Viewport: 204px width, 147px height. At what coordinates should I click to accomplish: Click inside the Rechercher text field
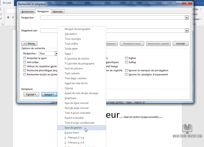(112, 18)
